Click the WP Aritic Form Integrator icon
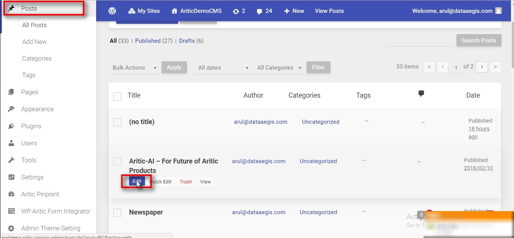Image resolution: width=514 pixels, height=238 pixels. click(11, 211)
